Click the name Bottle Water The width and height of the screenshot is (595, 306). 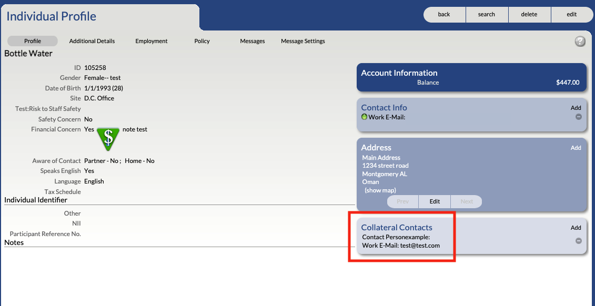tap(28, 54)
